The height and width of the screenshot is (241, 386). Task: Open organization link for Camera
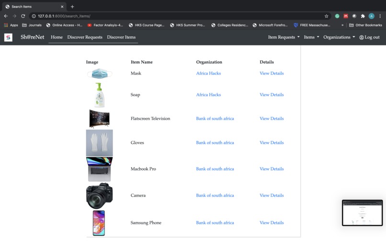[x=215, y=196]
